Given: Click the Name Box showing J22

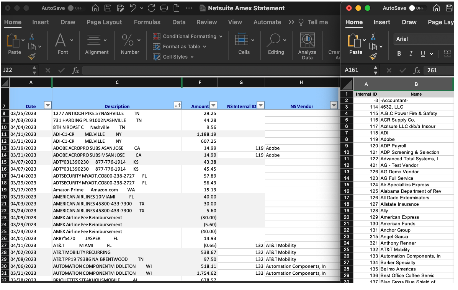Looking at the screenshot, I should coord(16,70).
